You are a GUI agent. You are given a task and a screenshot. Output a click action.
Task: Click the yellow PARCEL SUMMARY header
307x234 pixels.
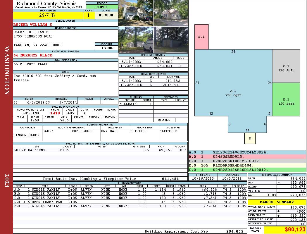pos(277,202)
